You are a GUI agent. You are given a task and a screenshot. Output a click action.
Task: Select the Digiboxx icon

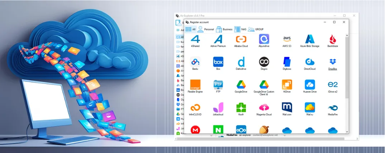(287, 62)
